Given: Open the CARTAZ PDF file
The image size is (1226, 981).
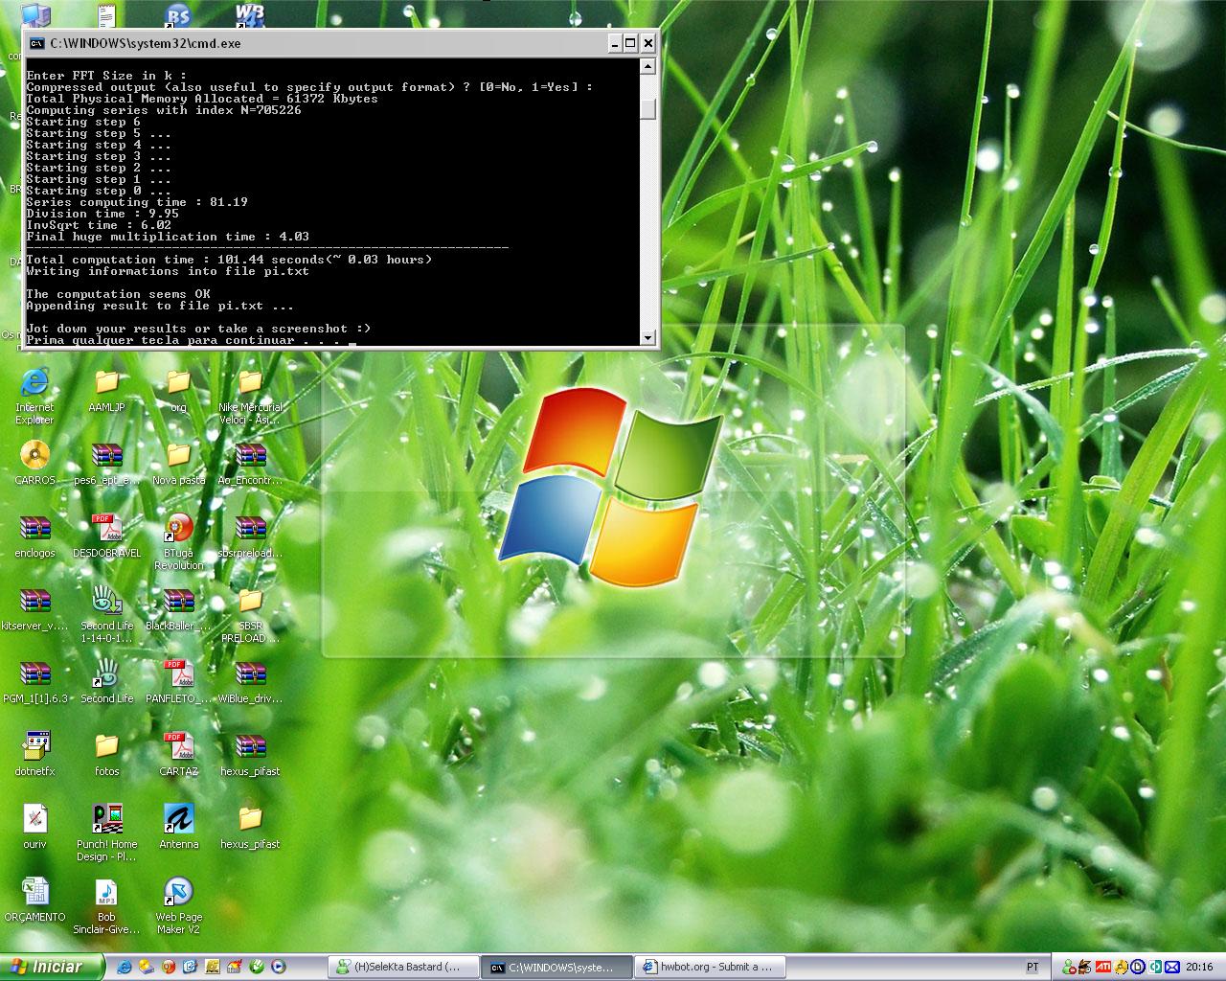Looking at the screenshot, I should [178, 746].
